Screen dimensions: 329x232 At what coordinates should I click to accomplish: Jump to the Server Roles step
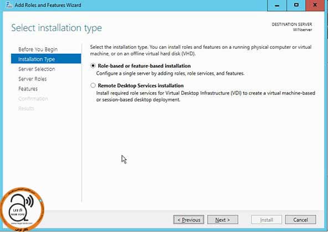tap(32, 79)
